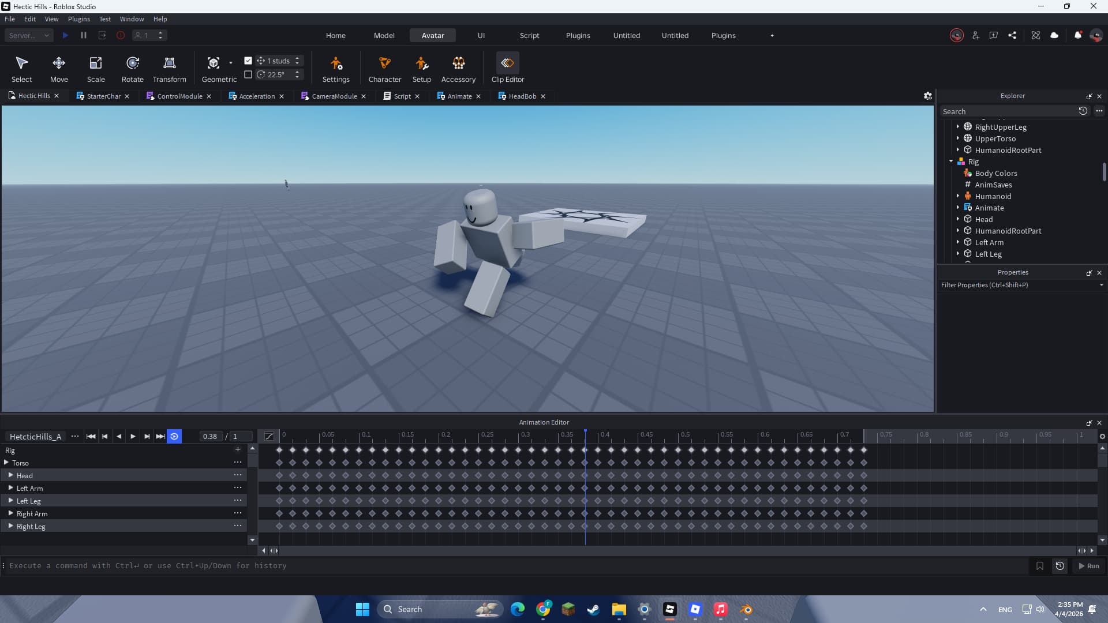The image size is (1108, 623).
Task: Select the Move tool
Action: tap(59, 69)
